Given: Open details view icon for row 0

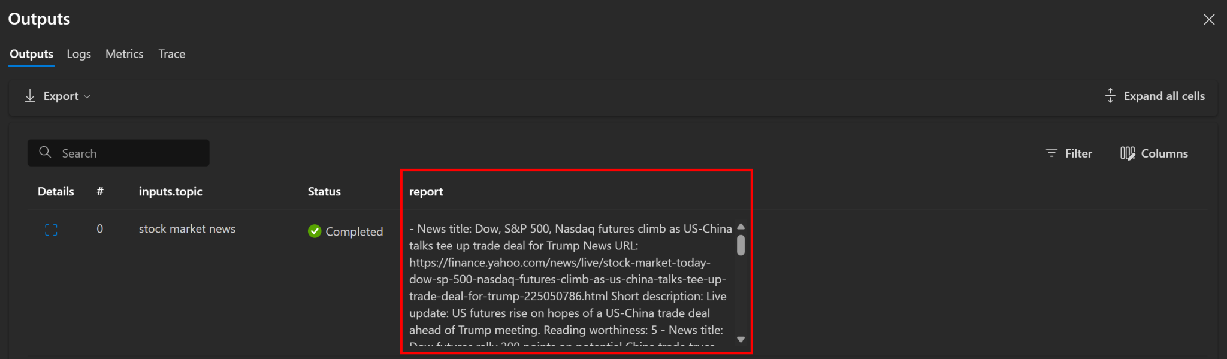Looking at the screenshot, I should [51, 230].
